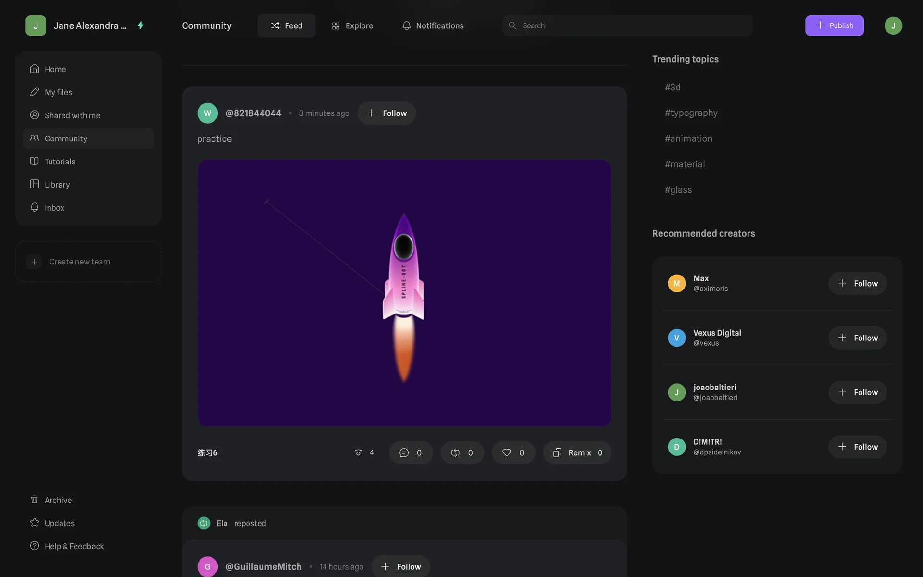Remix the rocket scene
923x577 pixels.
coord(577,452)
